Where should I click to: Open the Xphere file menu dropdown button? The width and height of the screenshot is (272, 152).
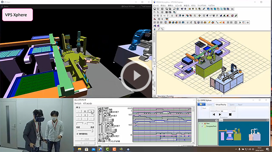click(201, 104)
